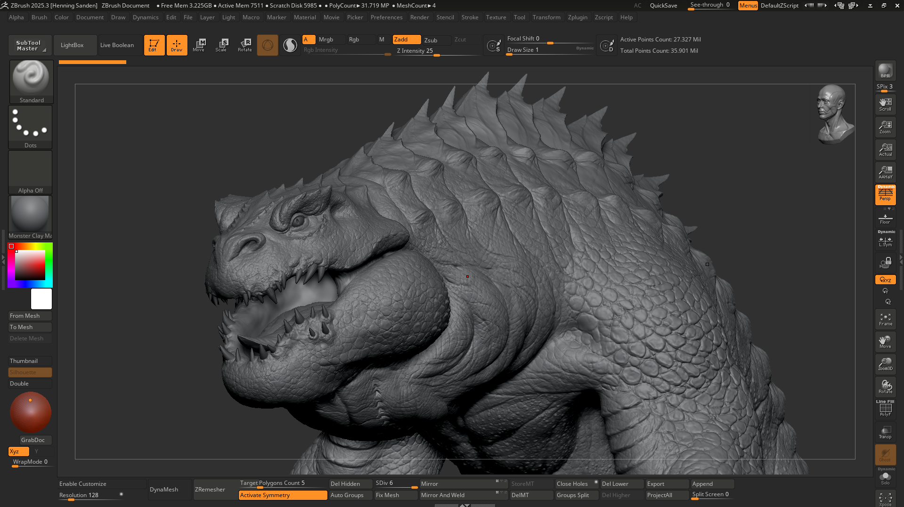Click the BPR render icon
Image resolution: width=904 pixels, height=507 pixels.
(885, 71)
